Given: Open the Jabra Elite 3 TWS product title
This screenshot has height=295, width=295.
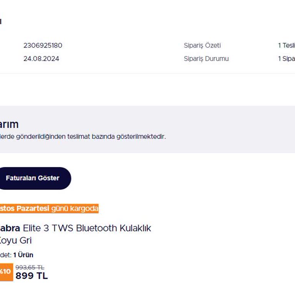Looking at the screenshot, I should 77,228.
